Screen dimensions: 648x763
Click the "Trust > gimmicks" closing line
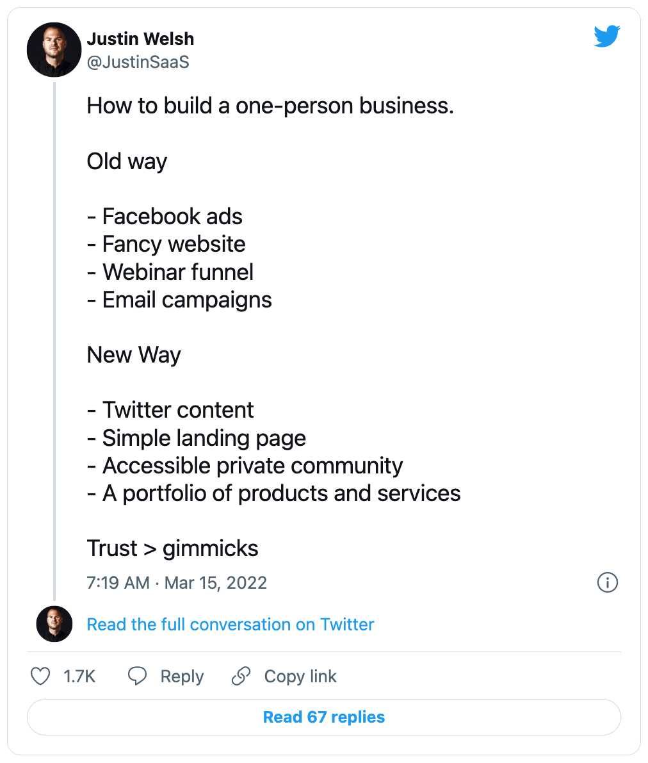pyautogui.click(x=173, y=548)
